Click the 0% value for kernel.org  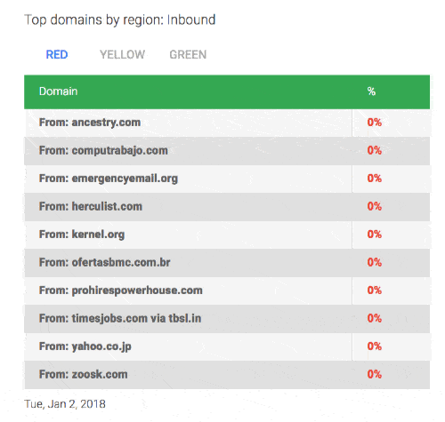(x=374, y=235)
